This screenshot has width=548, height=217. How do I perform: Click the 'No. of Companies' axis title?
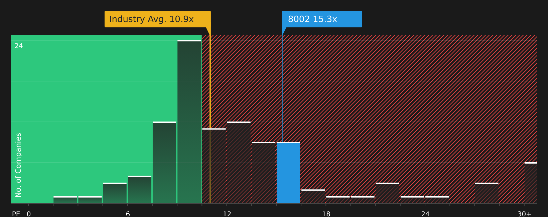pos(18,165)
